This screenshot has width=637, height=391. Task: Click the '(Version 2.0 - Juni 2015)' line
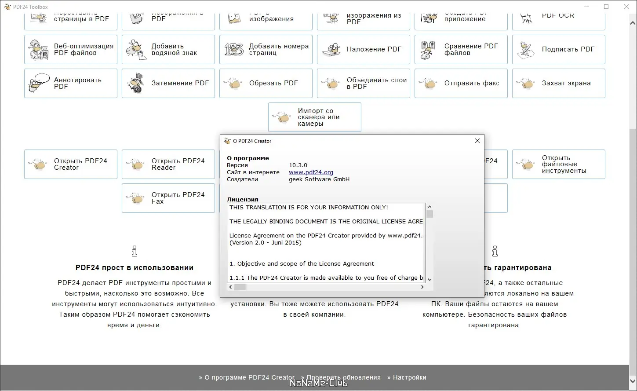coord(266,243)
